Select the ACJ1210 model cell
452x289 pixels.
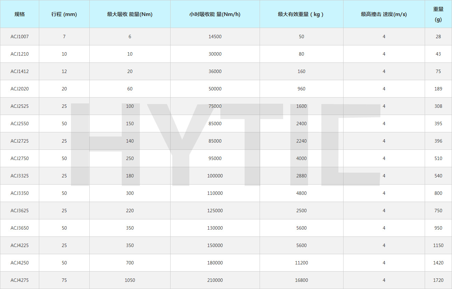coord(19,54)
